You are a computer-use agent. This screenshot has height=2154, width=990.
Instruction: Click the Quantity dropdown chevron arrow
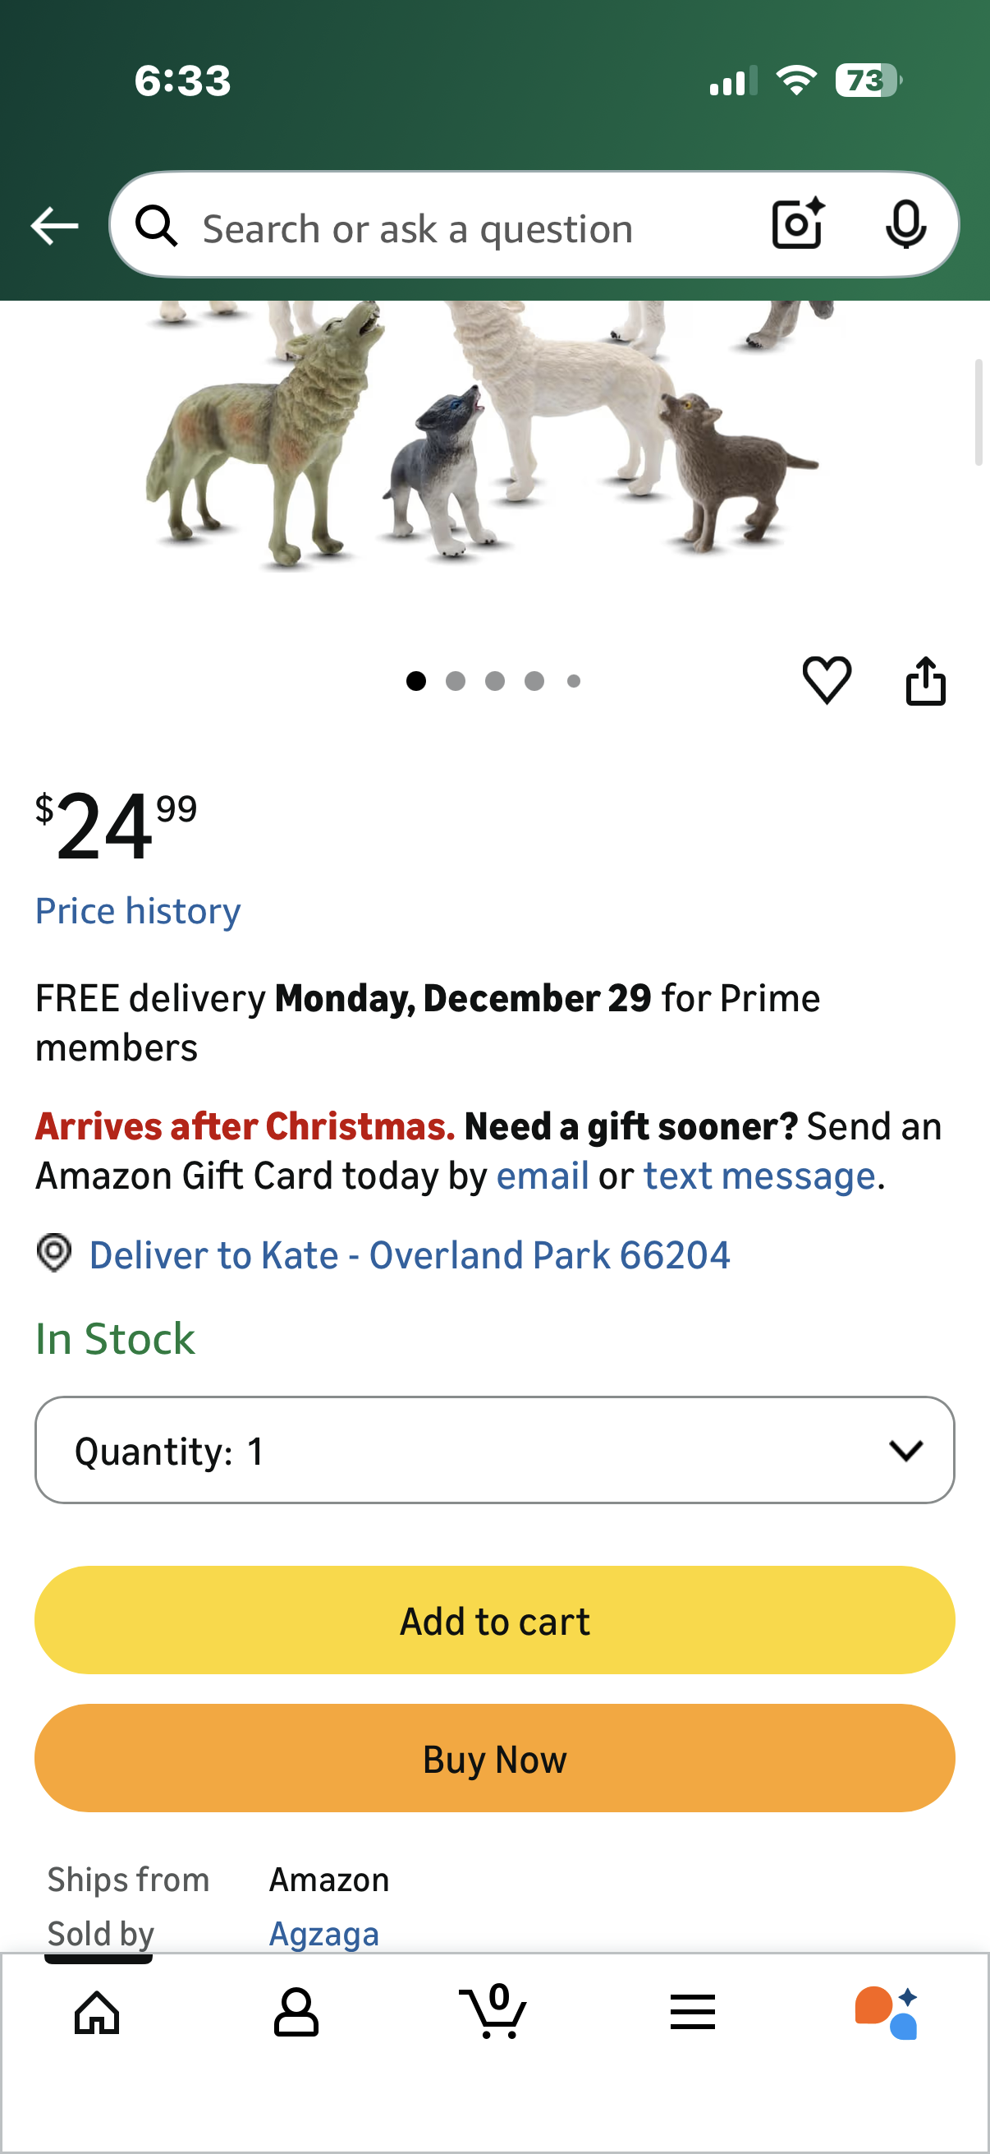pos(905,1450)
